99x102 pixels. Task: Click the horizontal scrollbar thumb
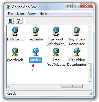(x=72, y=86)
